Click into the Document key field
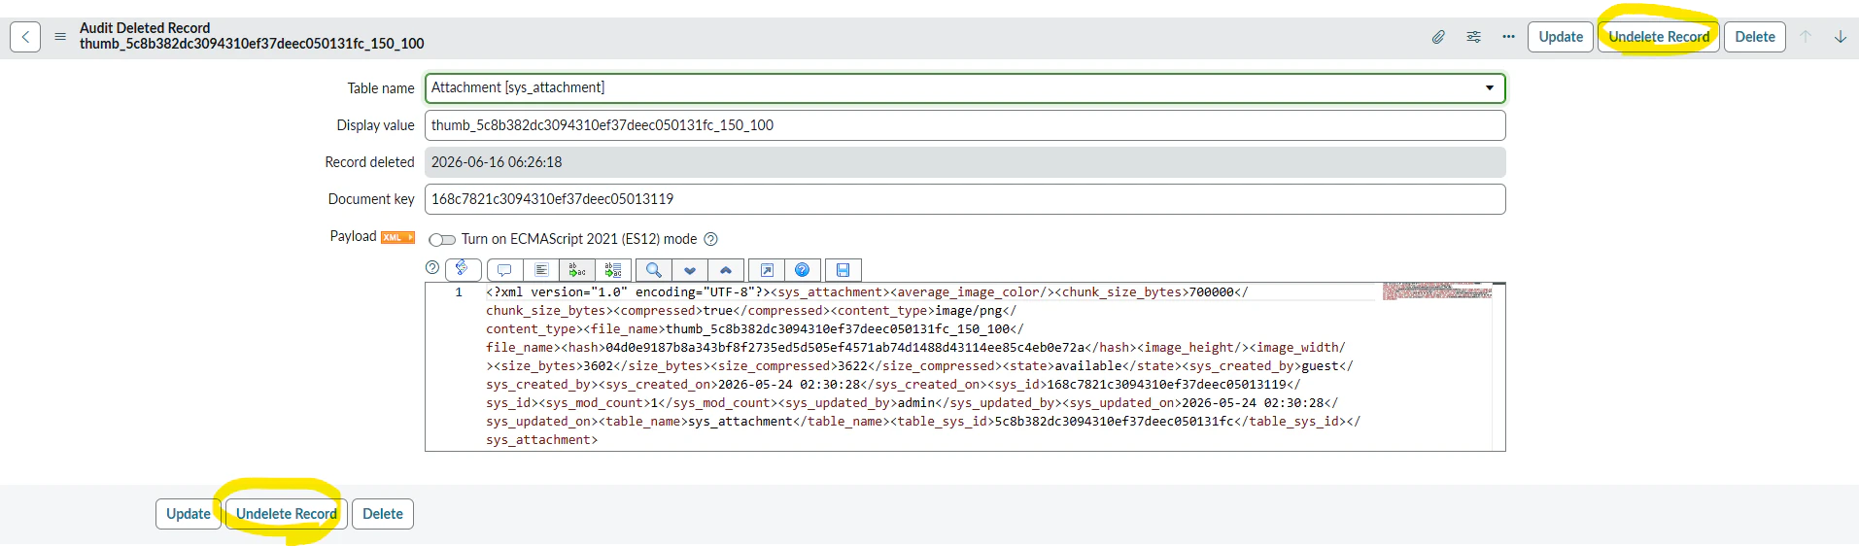 click(x=965, y=199)
